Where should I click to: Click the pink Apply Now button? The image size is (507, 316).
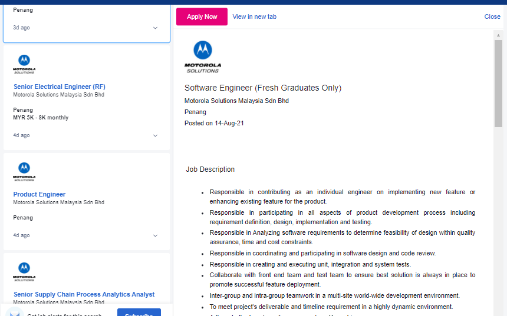(202, 17)
